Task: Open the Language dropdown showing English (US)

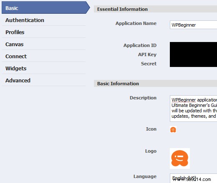Action: tap(193, 178)
